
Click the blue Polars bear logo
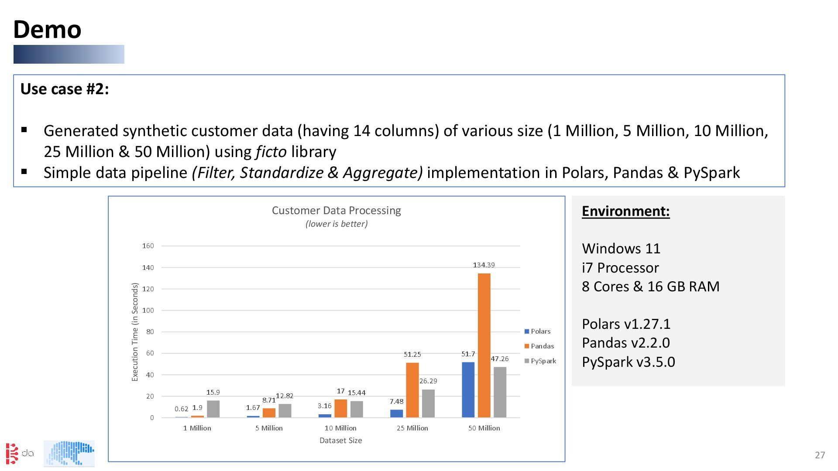(x=69, y=453)
